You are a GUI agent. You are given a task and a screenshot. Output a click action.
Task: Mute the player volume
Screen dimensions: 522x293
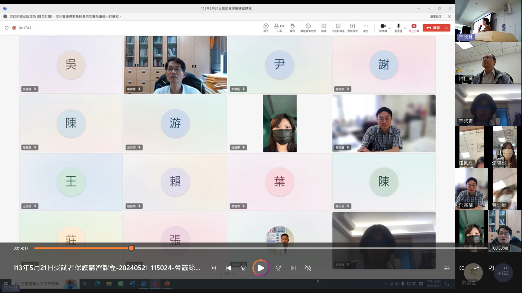[x=461, y=268]
